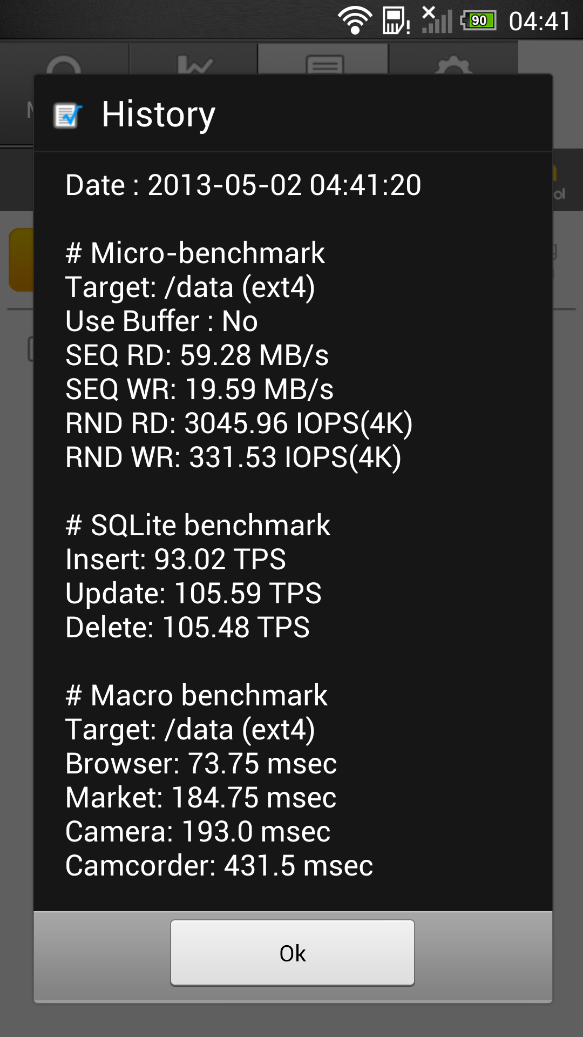Tap the Ok button
The height and width of the screenshot is (1037, 583).
click(x=293, y=953)
